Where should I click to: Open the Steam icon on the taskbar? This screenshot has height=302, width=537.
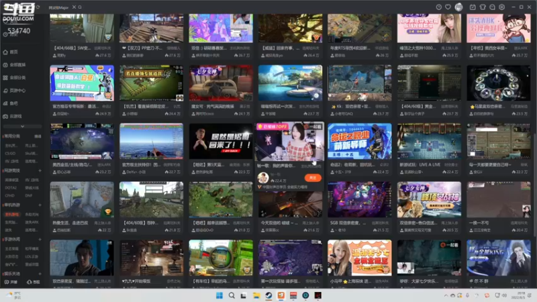[269, 295]
